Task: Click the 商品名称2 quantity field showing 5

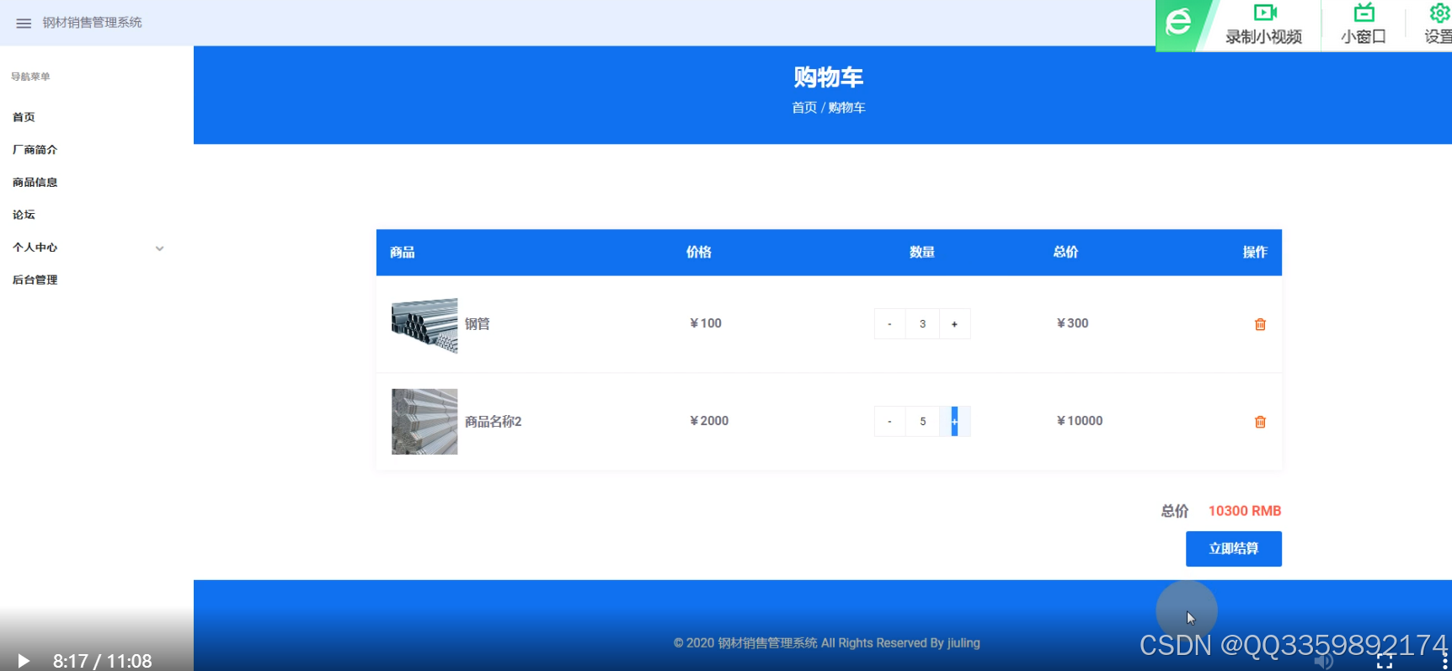Action: [x=922, y=422]
